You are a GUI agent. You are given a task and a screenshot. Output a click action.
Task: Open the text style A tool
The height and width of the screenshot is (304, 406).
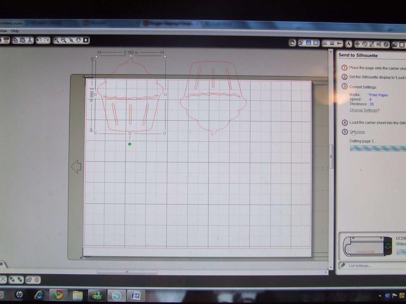[x=348, y=44]
